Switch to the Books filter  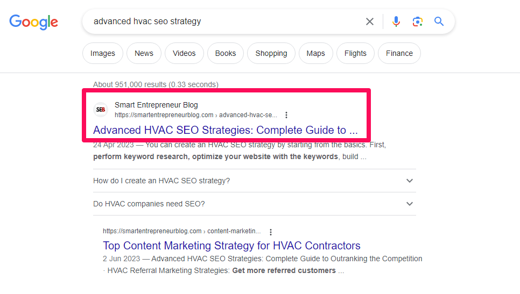point(226,53)
